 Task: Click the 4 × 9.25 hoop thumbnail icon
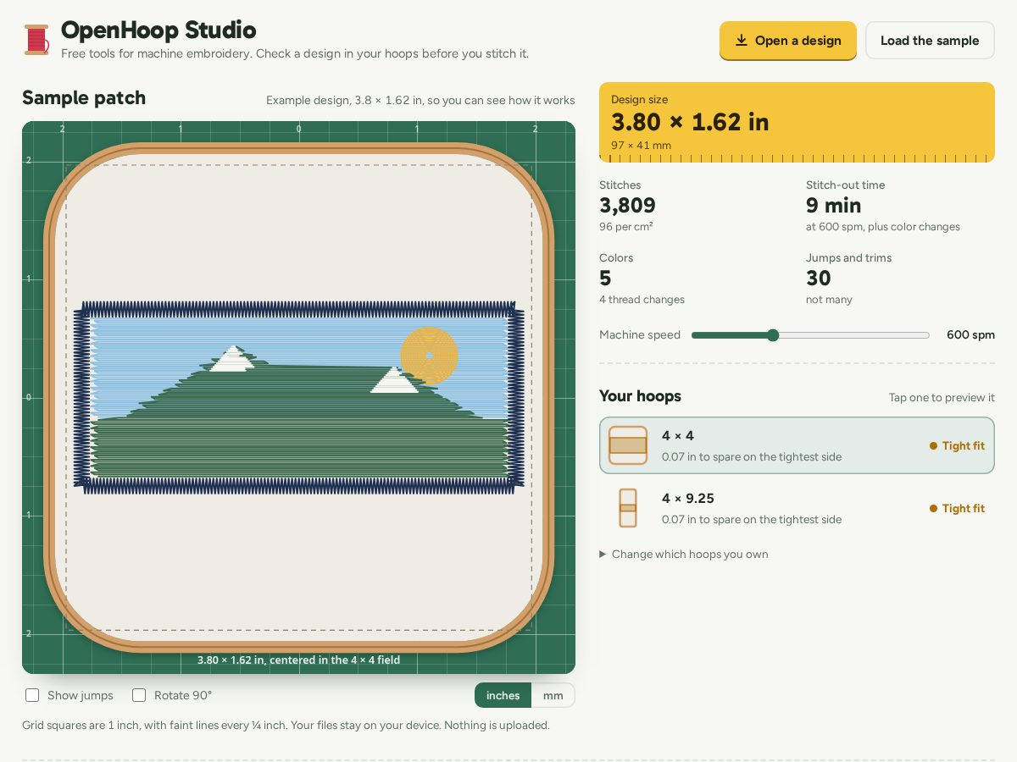(x=628, y=508)
